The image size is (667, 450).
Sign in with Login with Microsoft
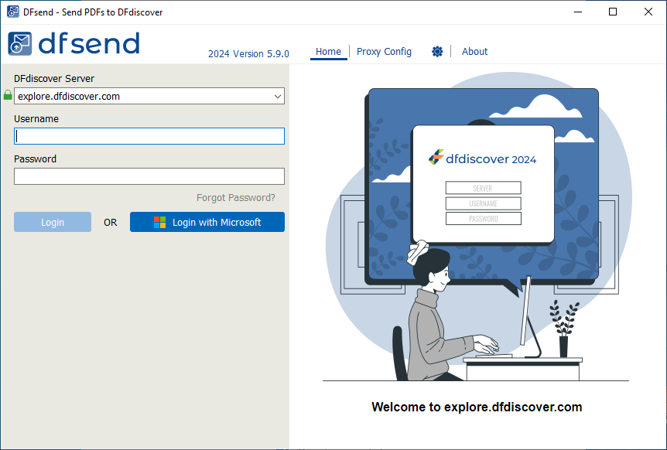[x=207, y=222]
